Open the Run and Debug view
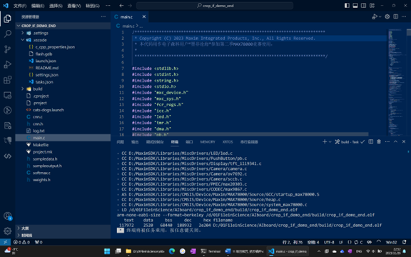 (x=7, y=64)
